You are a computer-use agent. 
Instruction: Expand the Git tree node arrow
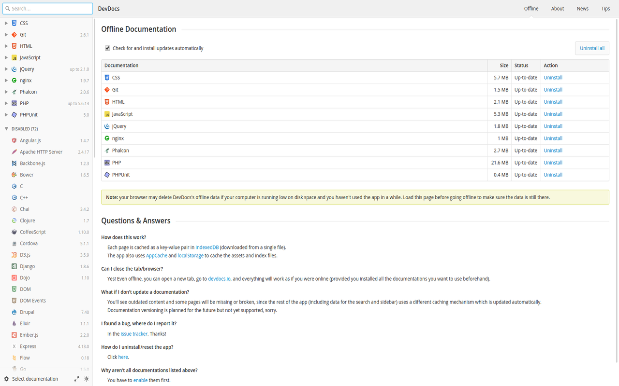tap(6, 35)
